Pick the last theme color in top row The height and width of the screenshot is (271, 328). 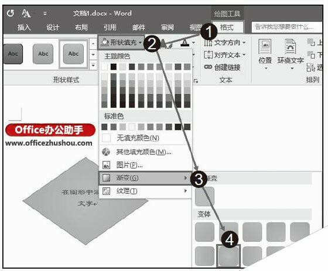click(187, 67)
